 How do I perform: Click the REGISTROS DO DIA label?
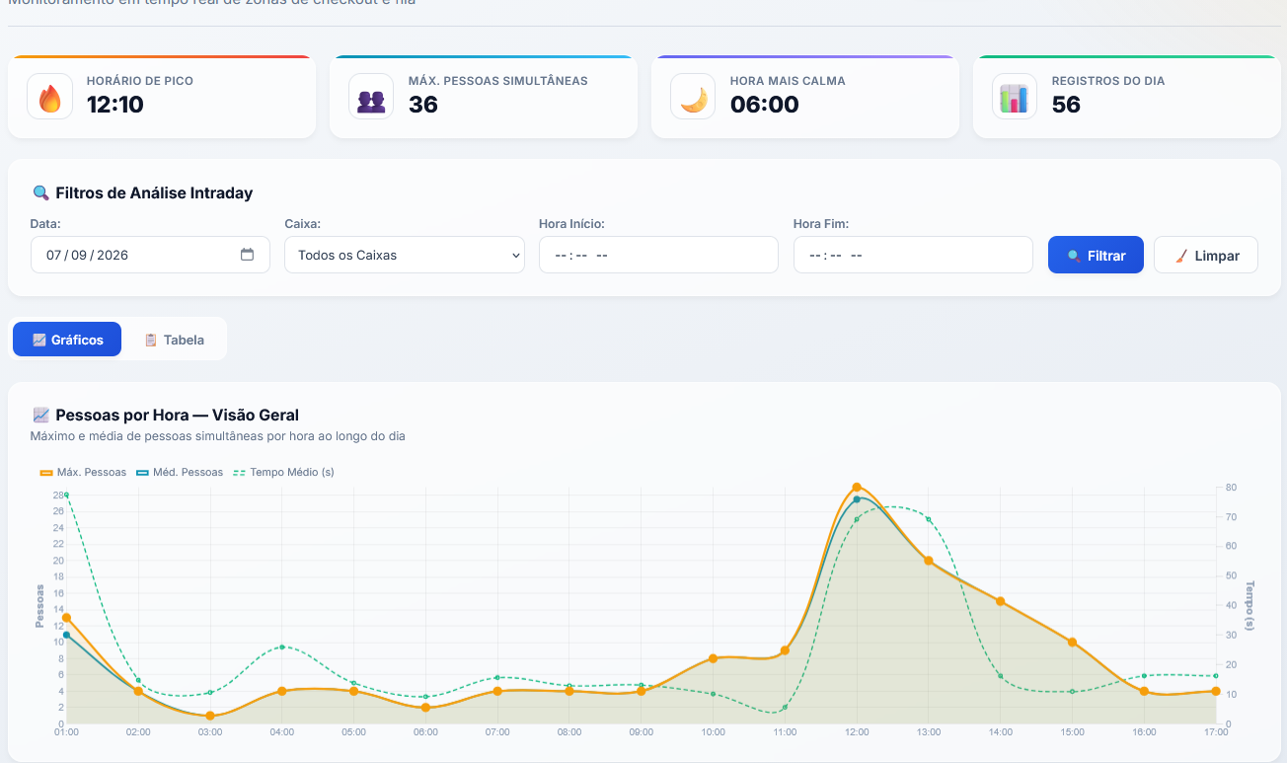[1108, 81]
